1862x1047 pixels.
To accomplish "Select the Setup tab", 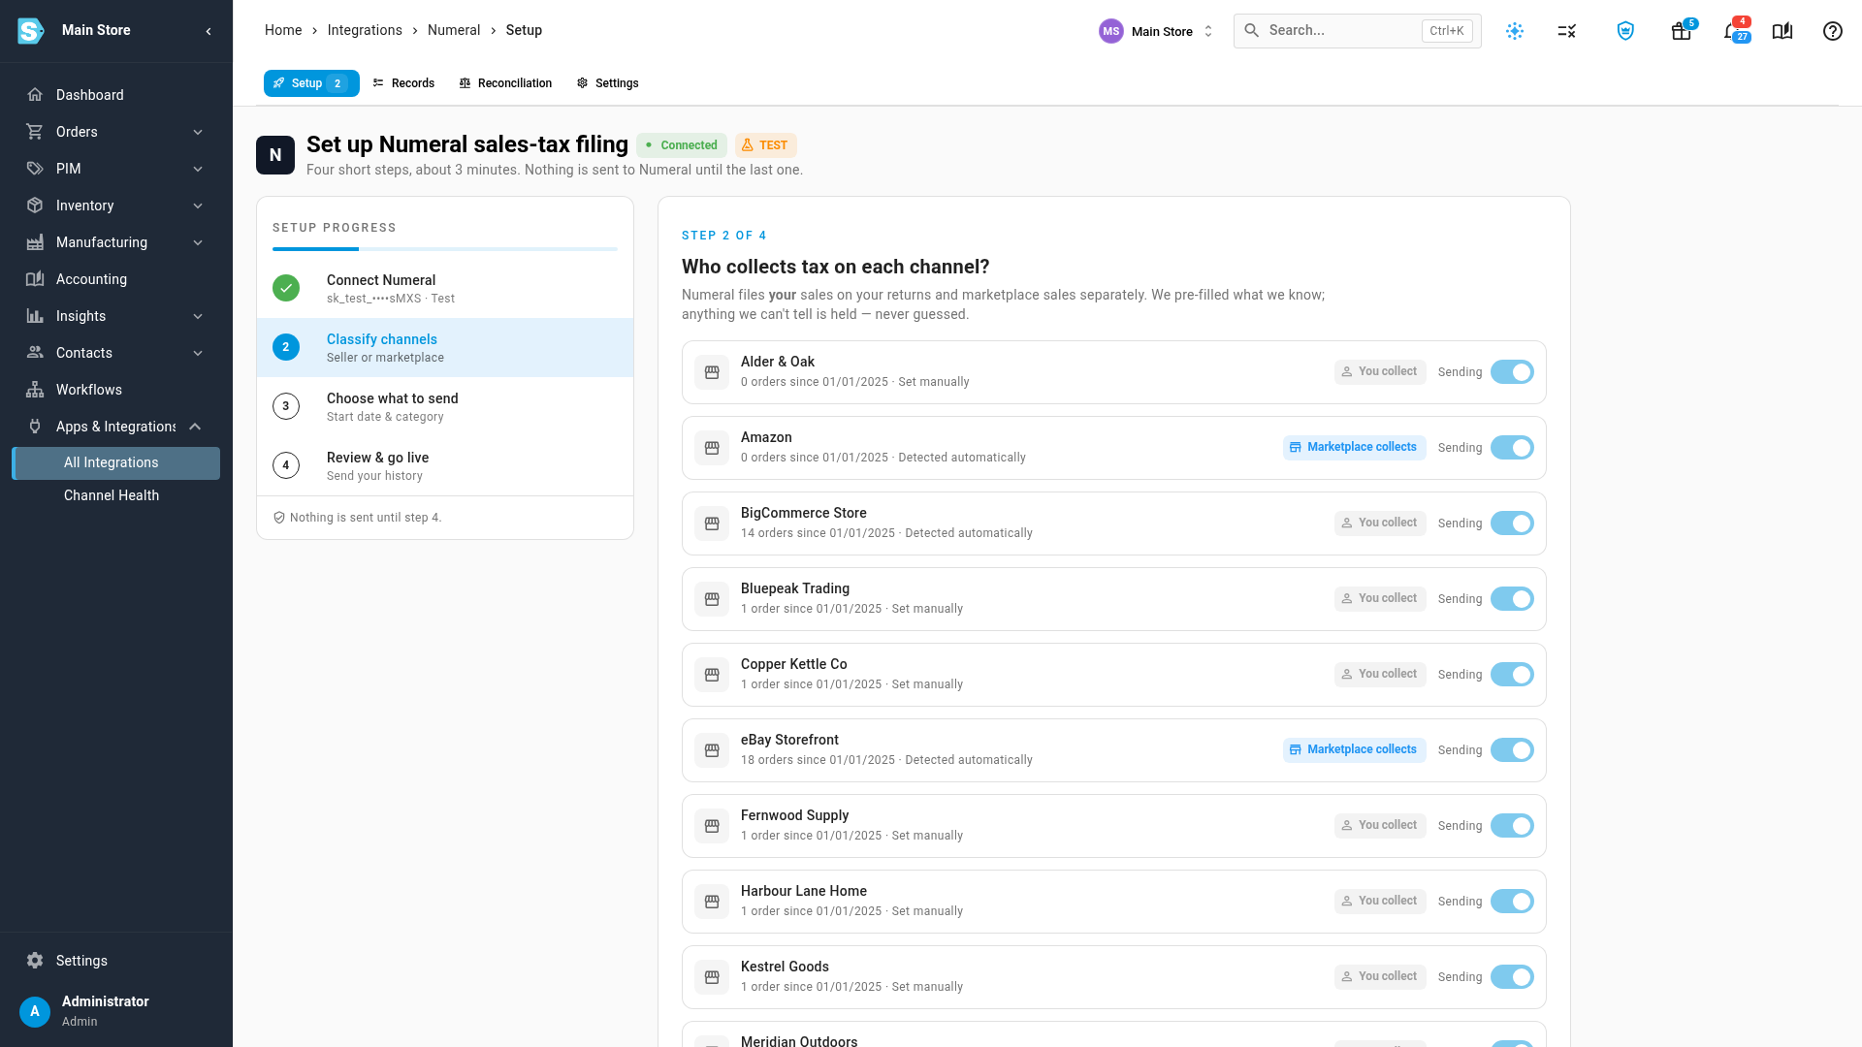I will point(311,83).
